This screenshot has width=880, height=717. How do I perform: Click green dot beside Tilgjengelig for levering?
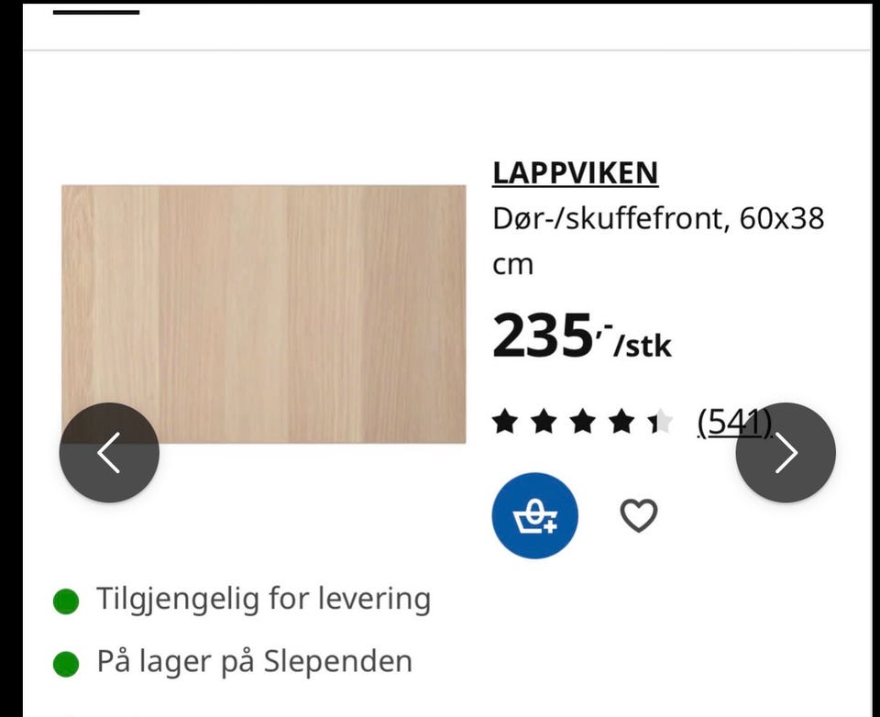(x=66, y=601)
